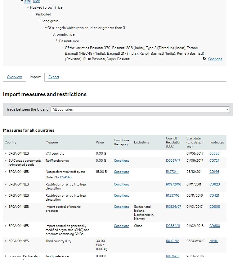Click the Long grain tree entry
The height and width of the screenshot is (260, 237).
point(50,21)
